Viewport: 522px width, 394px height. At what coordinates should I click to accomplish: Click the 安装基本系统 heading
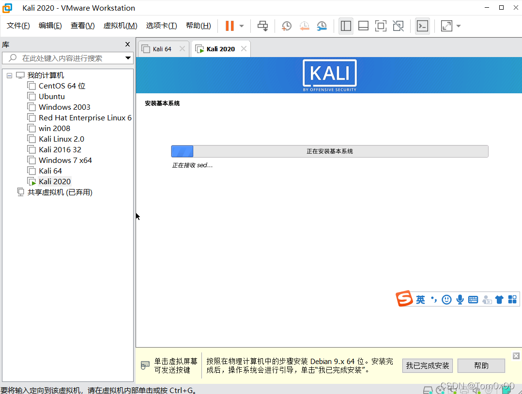[162, 103]
